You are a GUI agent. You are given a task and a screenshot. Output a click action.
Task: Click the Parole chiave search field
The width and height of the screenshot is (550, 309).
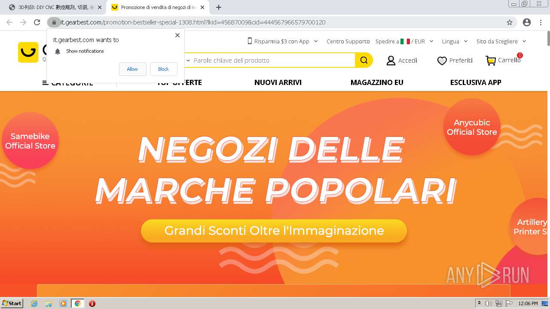pyautogui.click(x=273, y=61)
